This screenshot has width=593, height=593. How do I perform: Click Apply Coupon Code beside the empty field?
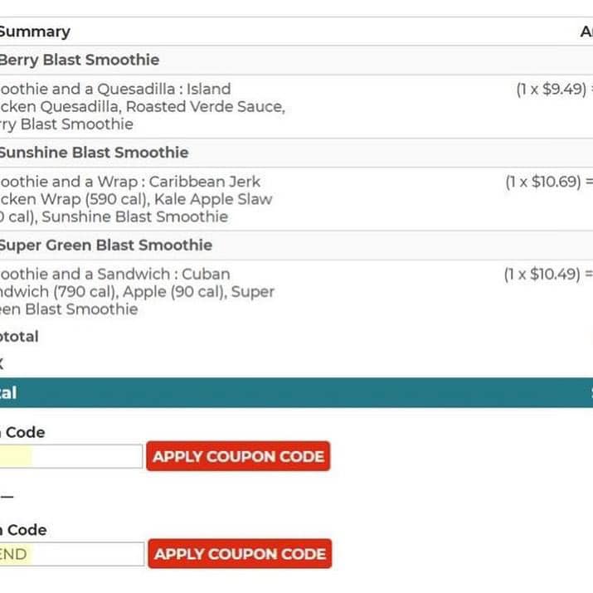point(238,456)
